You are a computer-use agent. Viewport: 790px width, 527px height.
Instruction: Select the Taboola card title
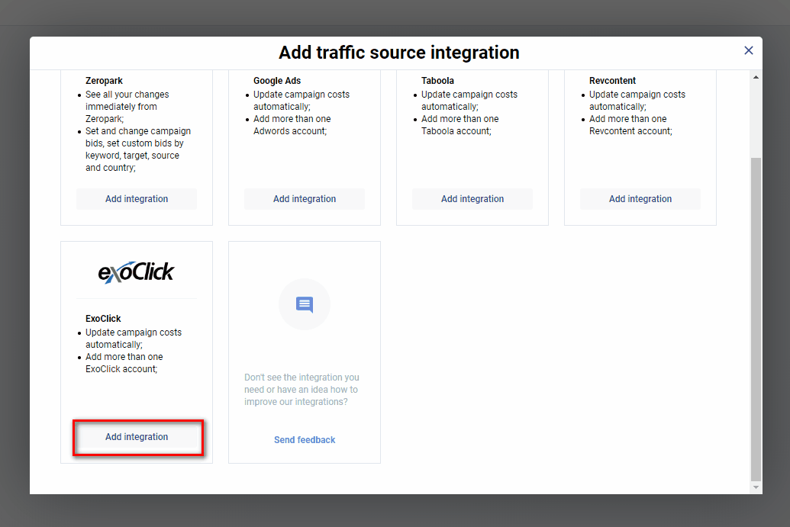[x=437, y=81]
